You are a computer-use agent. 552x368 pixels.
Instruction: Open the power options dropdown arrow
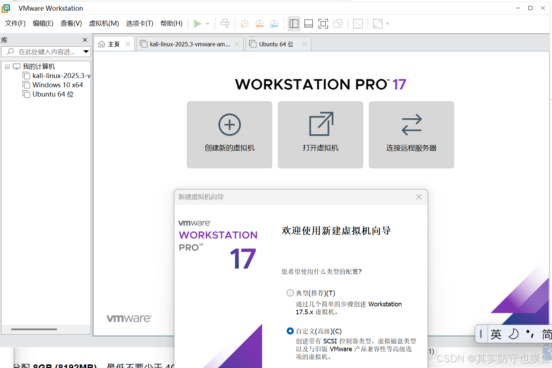(x=208, y=24)
